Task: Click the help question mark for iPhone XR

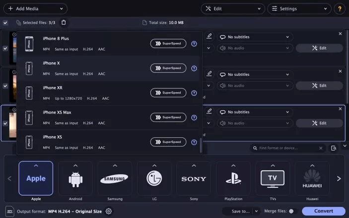Action: pos(194,93)
